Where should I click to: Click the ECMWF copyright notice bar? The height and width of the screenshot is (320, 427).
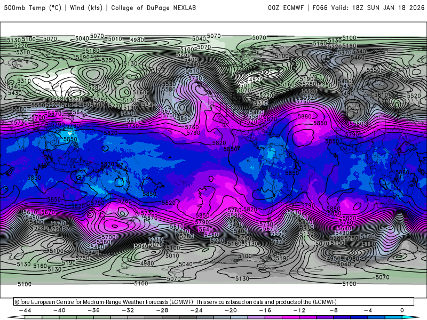tap(214, 302)
